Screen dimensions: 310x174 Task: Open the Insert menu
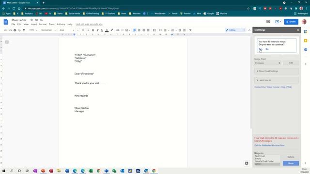coord(34,24)
